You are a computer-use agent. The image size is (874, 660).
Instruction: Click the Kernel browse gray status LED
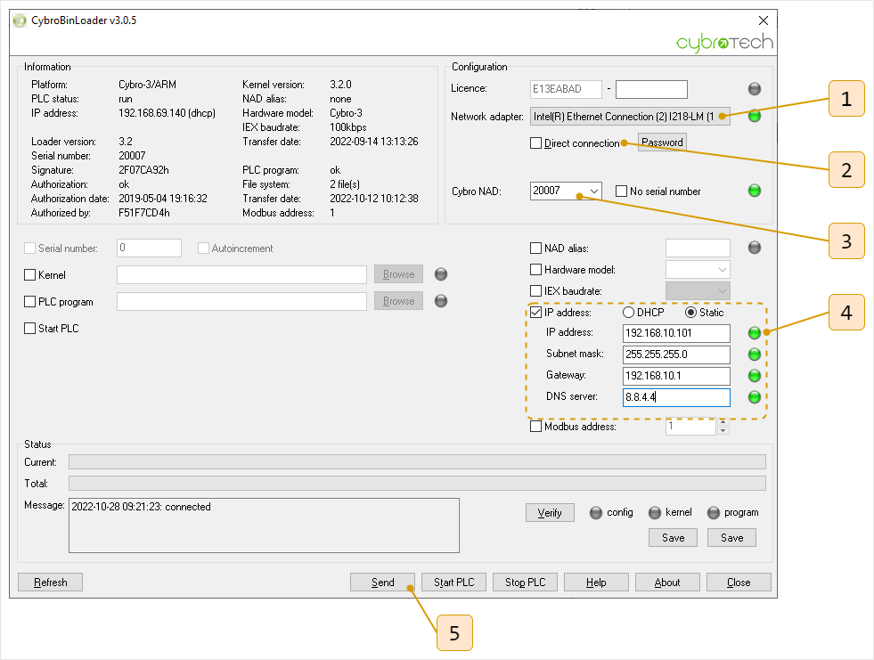pyautogui.click(x=441, y=274)
